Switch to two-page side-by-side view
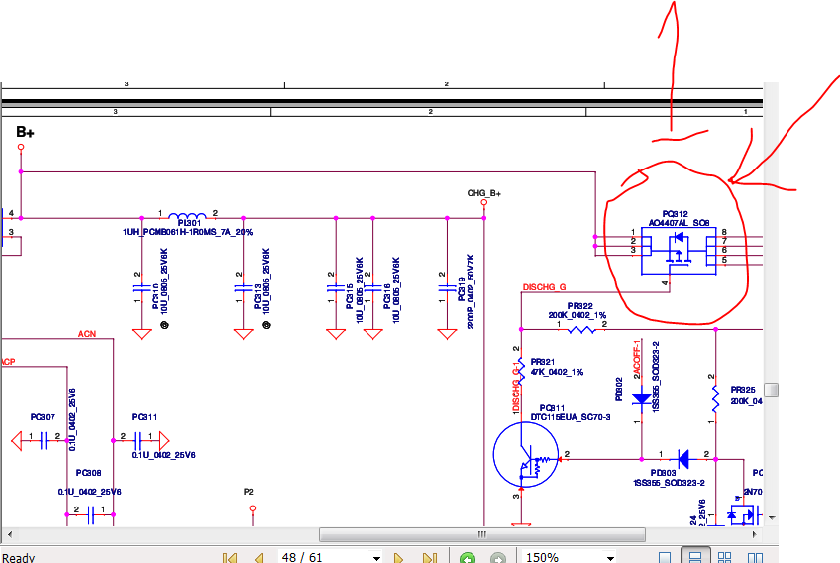The image size is (840, 563). click(755, 558)
